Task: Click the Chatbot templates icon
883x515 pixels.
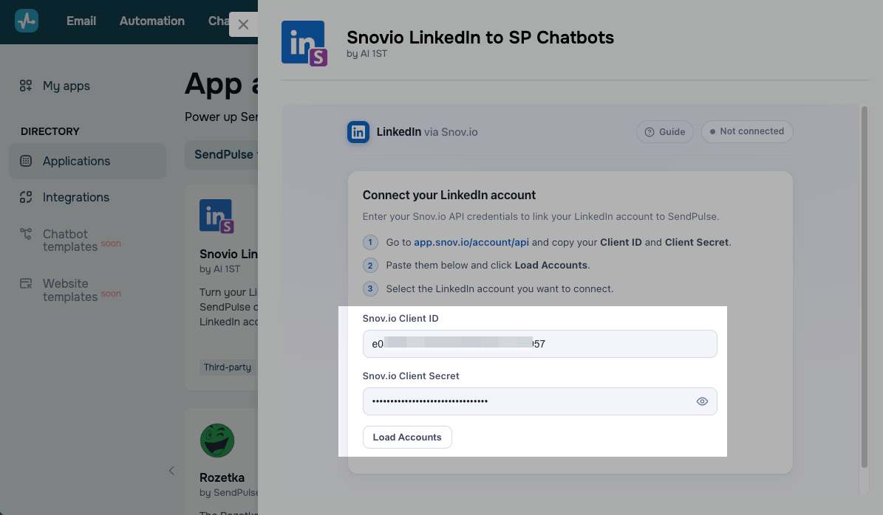Action: tap(26, 234)
